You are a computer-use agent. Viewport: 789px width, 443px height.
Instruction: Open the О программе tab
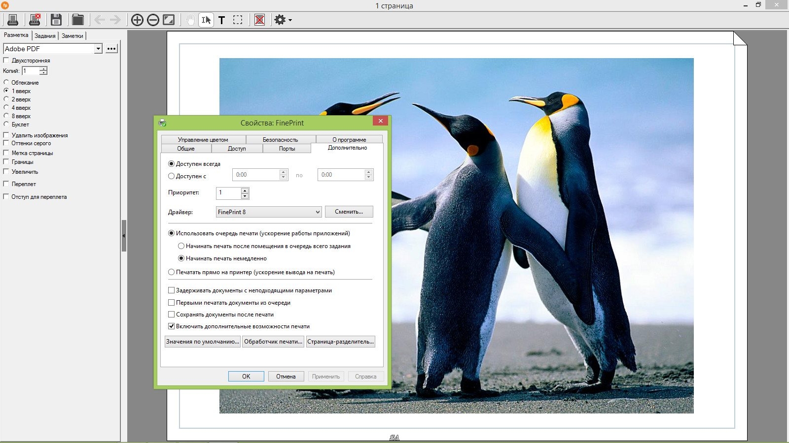(x=349, y=140)
